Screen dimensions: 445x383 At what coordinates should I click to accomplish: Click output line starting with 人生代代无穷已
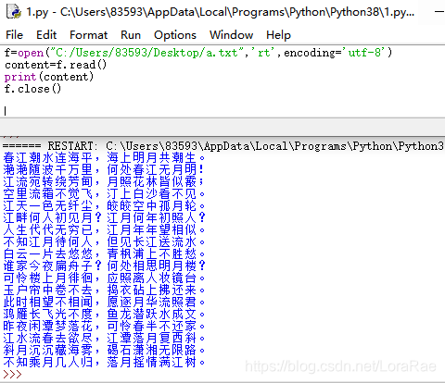104,229
